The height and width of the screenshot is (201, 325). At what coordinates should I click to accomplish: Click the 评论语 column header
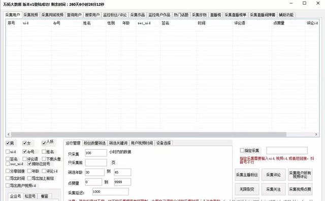click(240, 23)
